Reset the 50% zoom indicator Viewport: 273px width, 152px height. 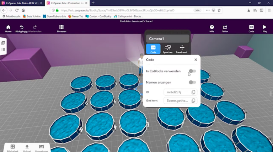197,10
